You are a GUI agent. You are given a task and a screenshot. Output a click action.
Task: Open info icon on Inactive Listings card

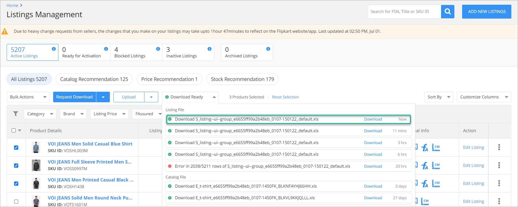tap(209, 49)
